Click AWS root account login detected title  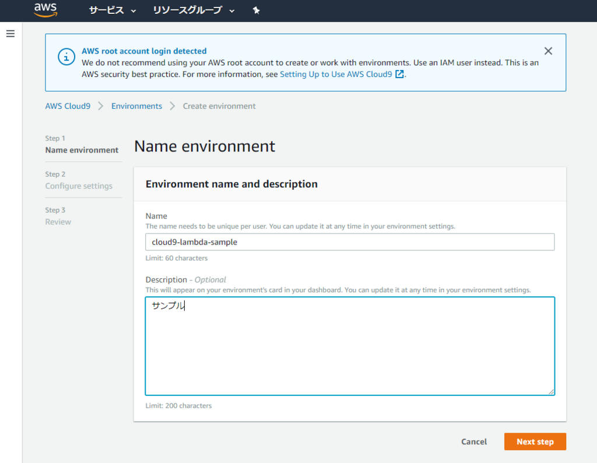click(x=145, y=51)
